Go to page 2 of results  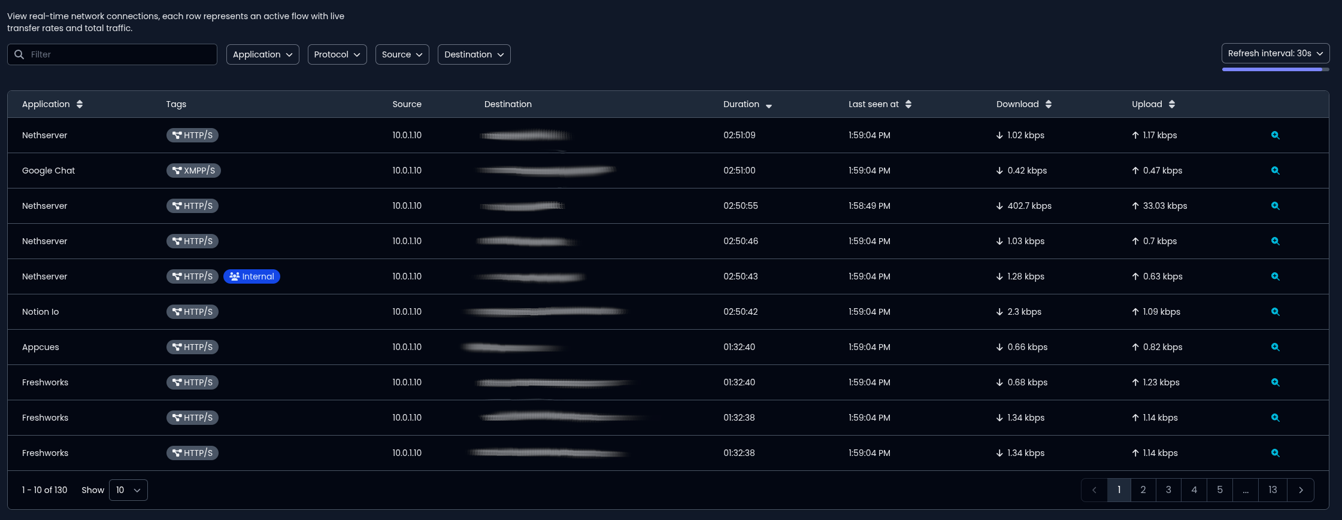coord(1143,490)
